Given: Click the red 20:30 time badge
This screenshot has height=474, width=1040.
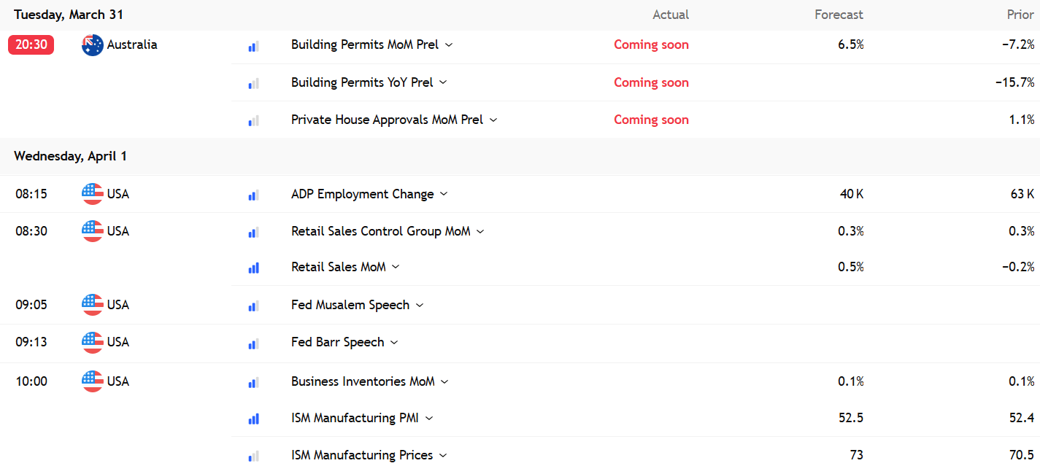Looking at the screenshot, I should (x=31, y=44).
